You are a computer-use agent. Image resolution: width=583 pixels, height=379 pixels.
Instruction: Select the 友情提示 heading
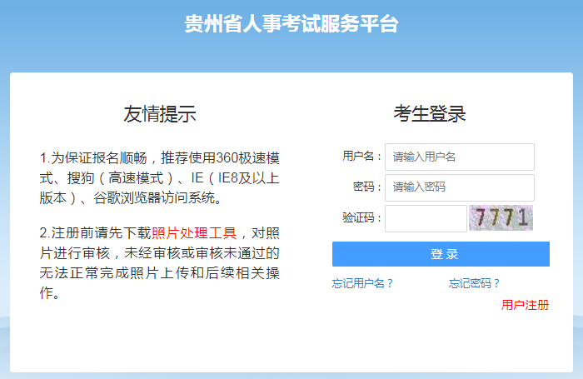(160, 115)
